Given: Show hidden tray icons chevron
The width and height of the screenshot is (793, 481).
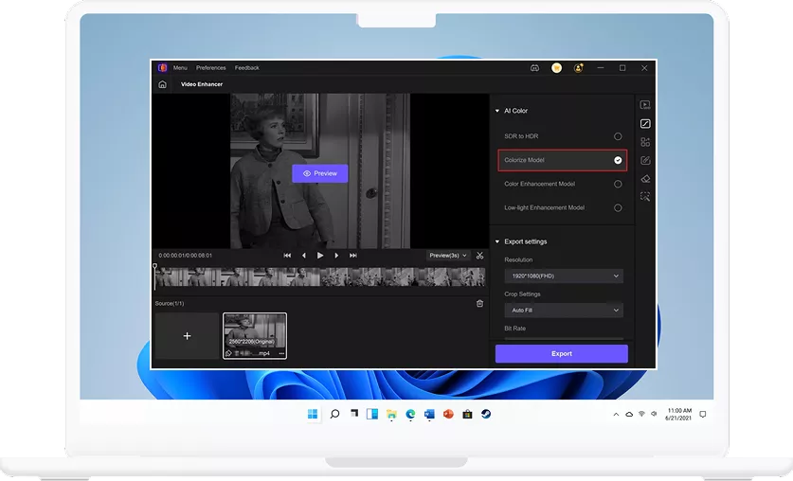Looking at the screenshot, I should (x=616, y=415).
